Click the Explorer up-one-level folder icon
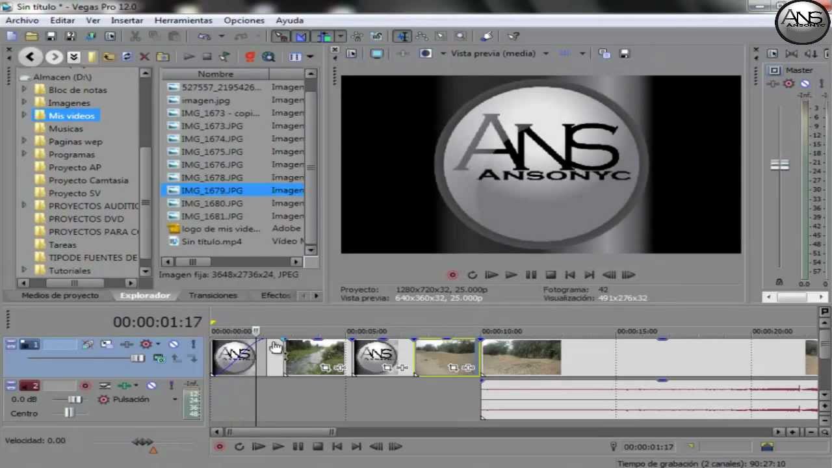The height and width of the screenshot is (468, 832). pyautogui.click(x=108, y=57)
